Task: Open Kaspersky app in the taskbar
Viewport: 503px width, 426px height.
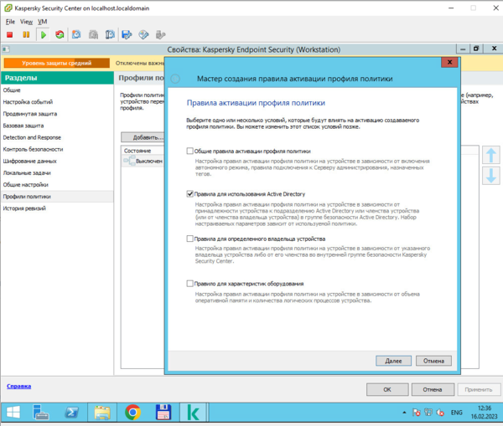Action: tap(194, 412)
